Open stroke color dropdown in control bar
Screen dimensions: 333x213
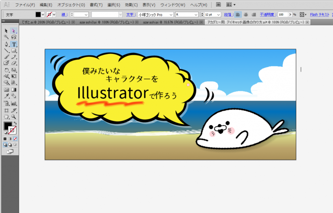tap(54, 14)
